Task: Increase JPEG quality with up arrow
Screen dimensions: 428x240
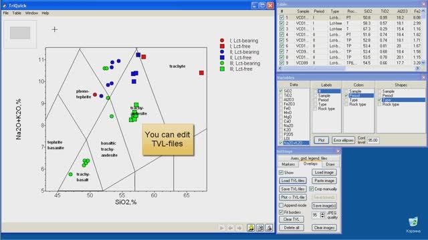Action: coord(322,213)
